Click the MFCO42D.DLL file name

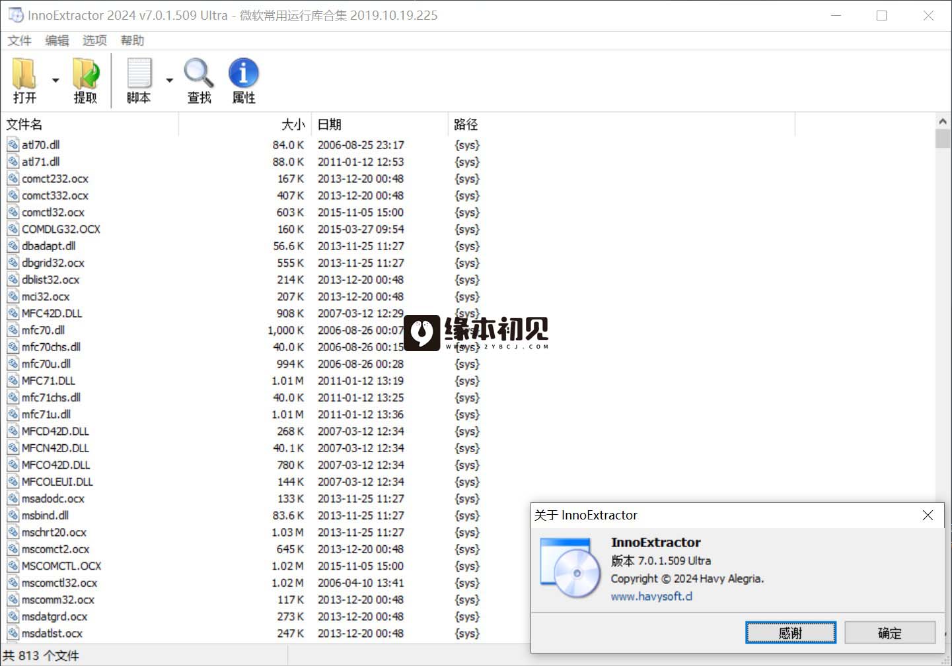[56, 465]
